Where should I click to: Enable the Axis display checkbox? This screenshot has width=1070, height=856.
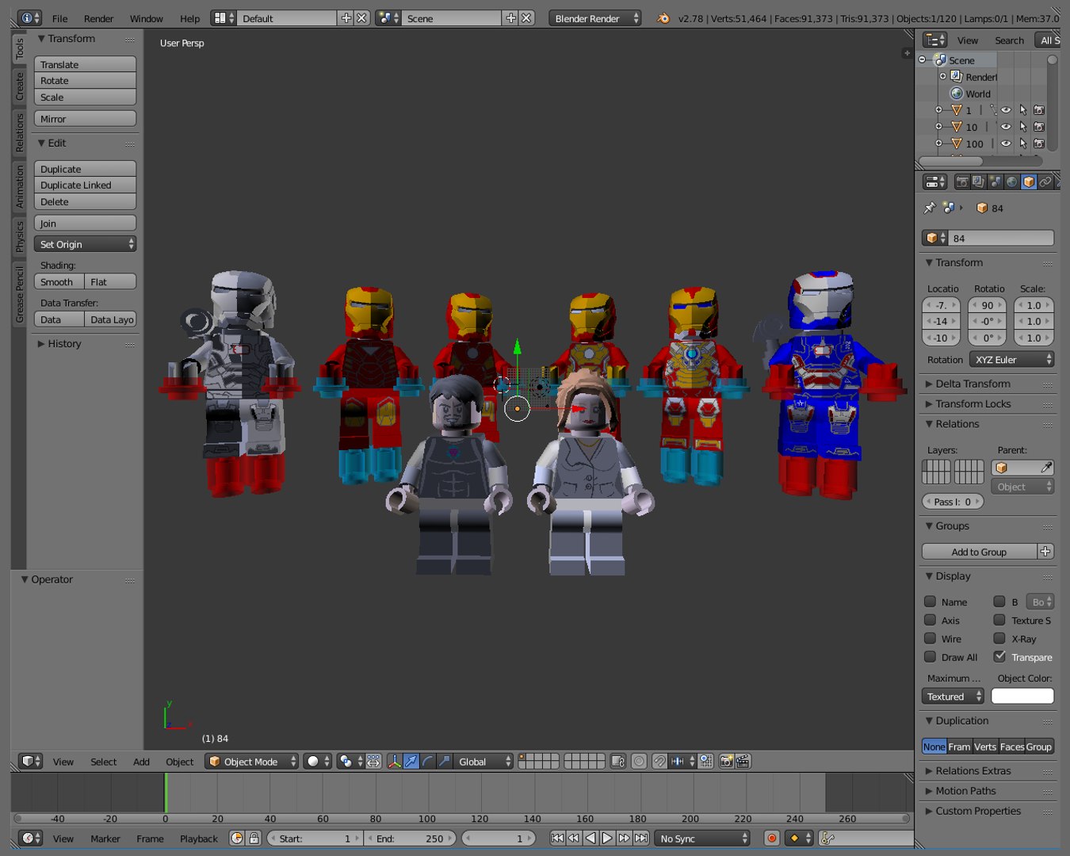tap(931, 620)
